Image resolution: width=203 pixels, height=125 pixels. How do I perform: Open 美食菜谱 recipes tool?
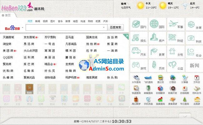point(173,101)
